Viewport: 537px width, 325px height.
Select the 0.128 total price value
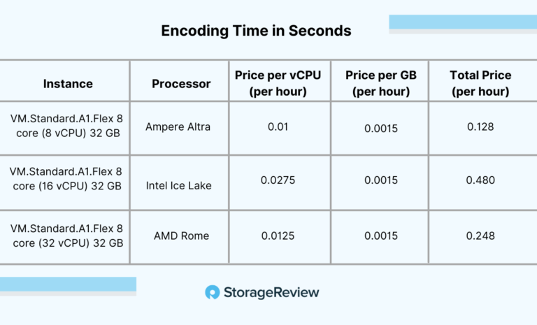coord(480,127)
